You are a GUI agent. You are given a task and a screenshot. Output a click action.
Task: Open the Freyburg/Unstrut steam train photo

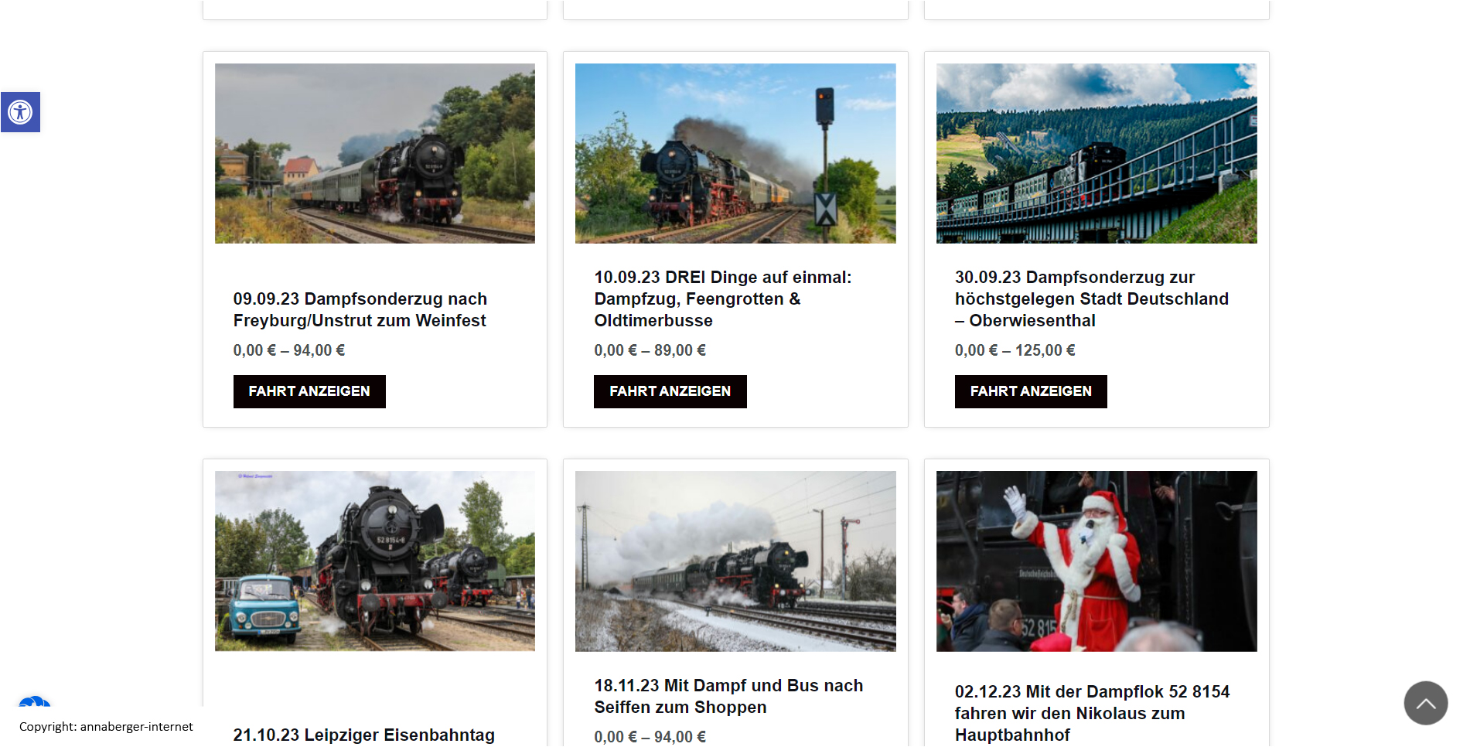point(375,153)
